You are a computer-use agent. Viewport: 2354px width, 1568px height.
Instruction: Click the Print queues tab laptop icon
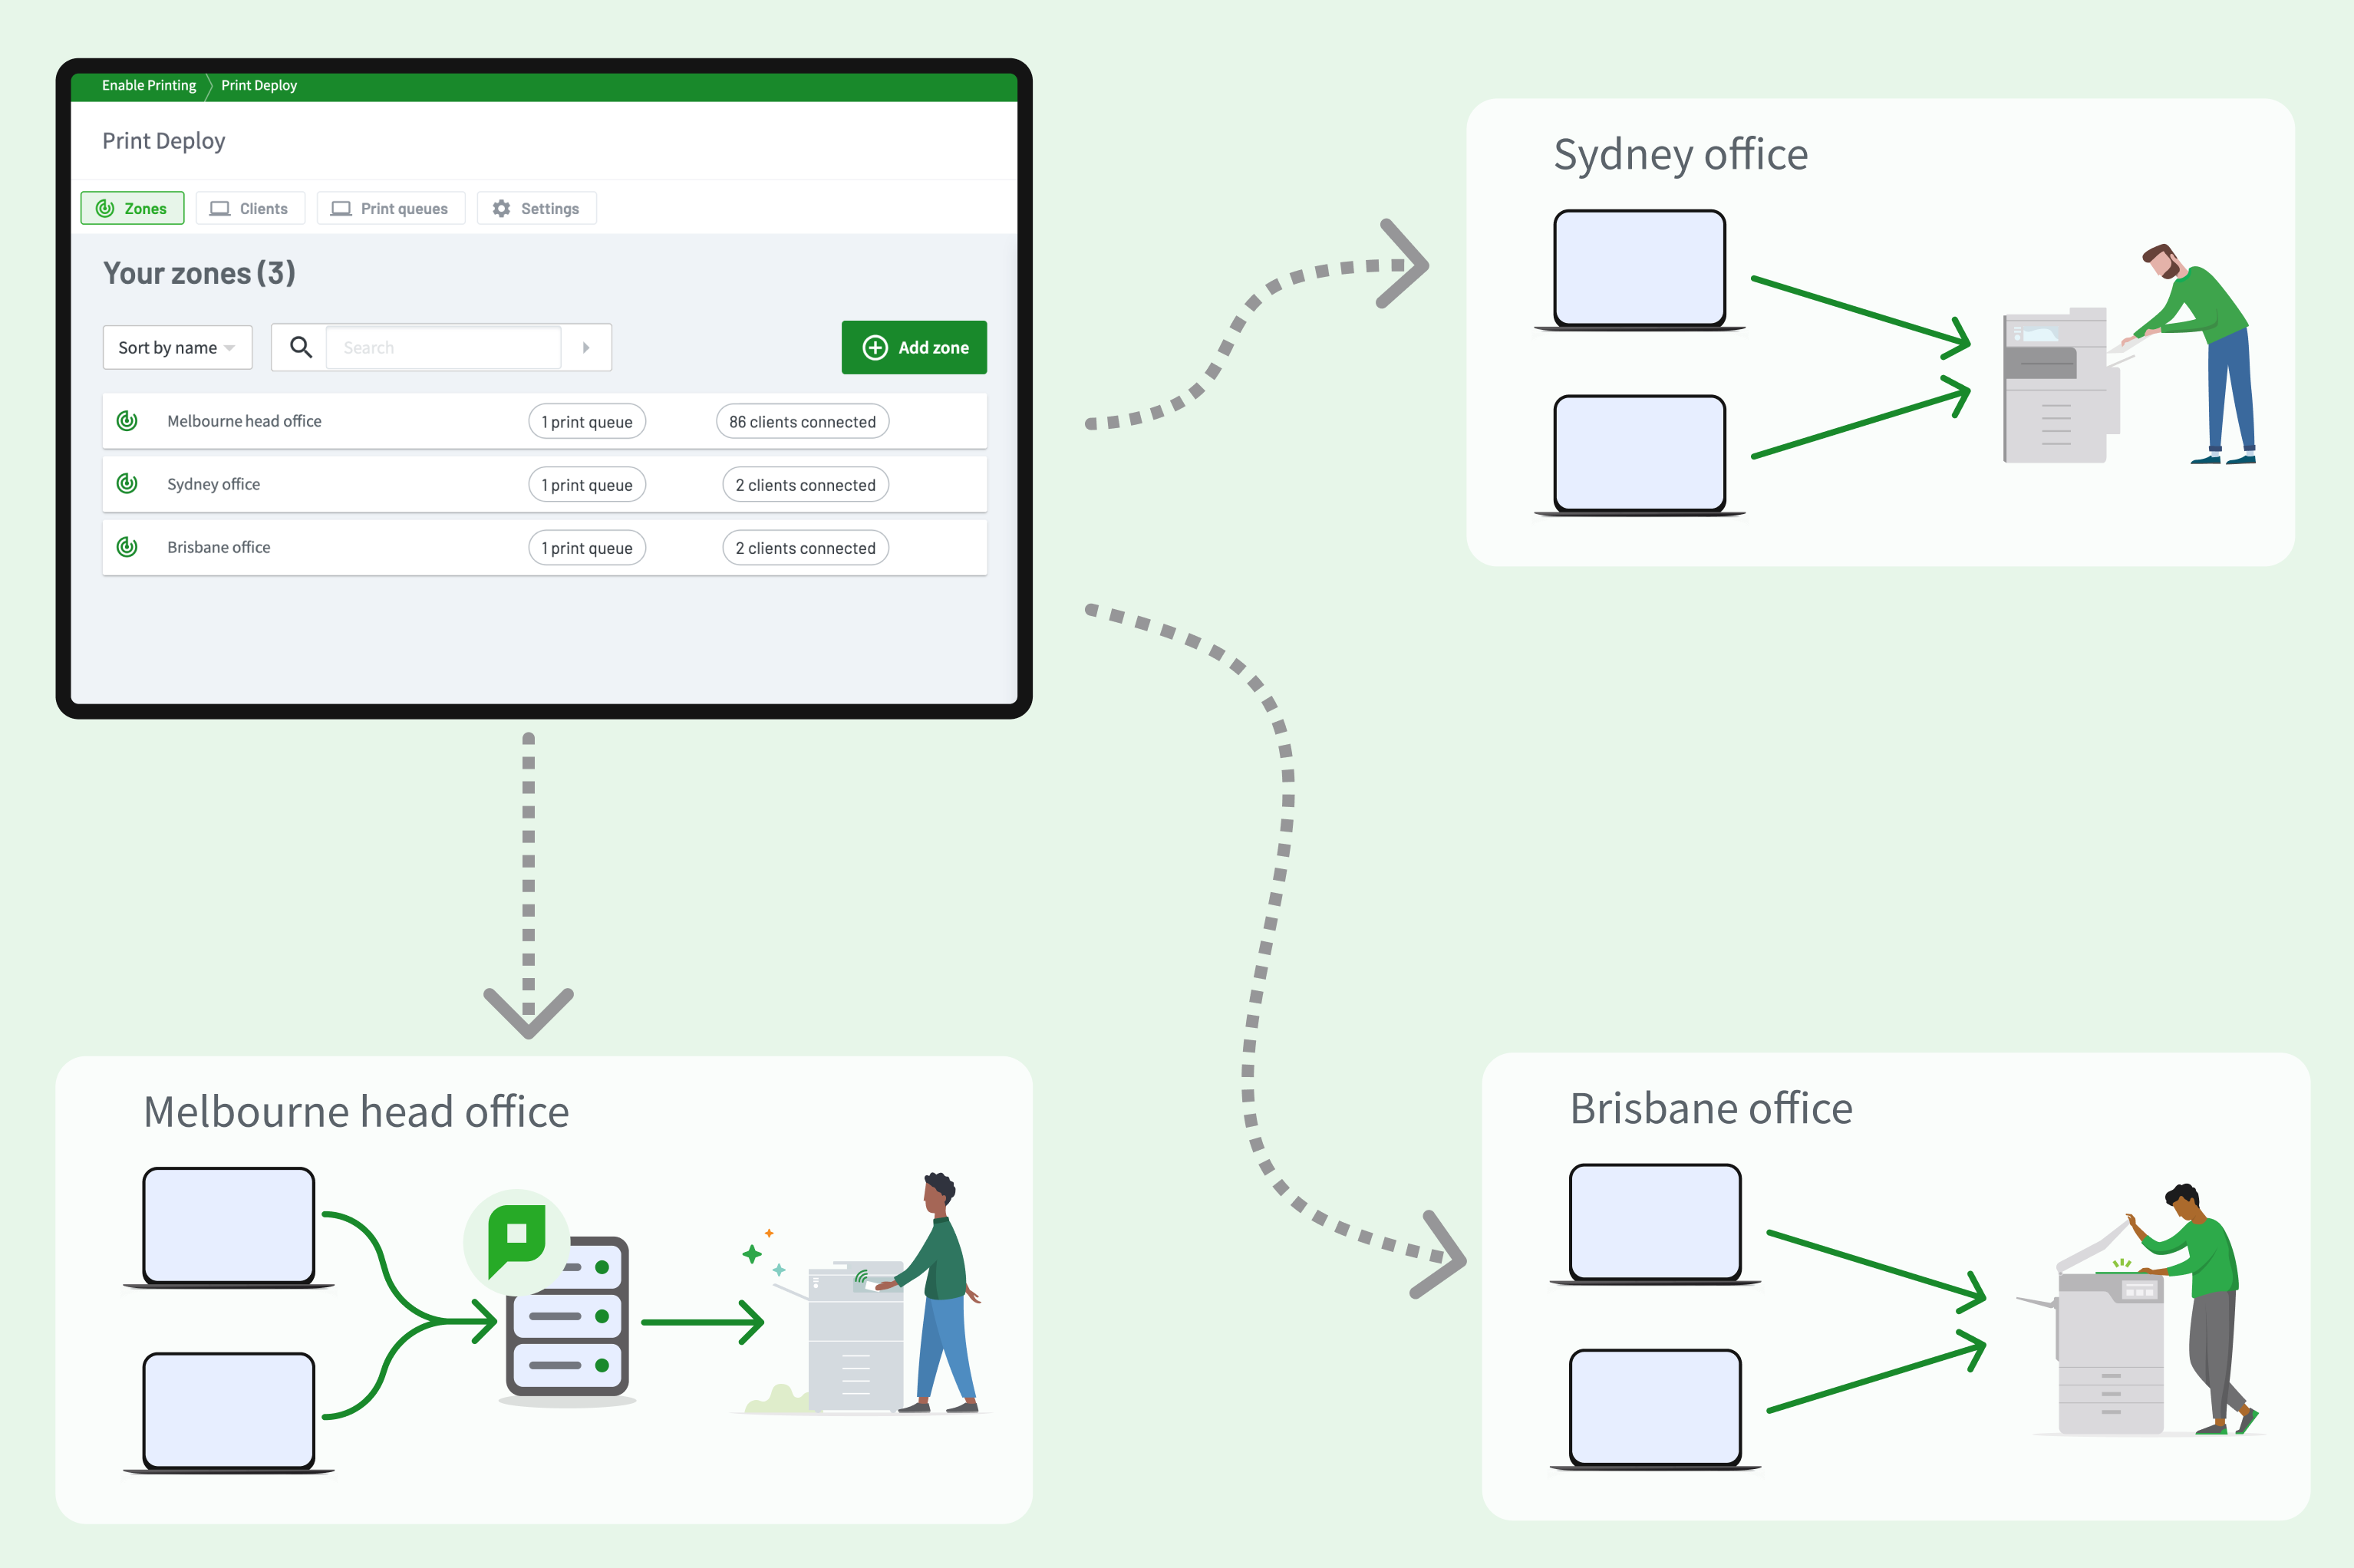(341, 208)
